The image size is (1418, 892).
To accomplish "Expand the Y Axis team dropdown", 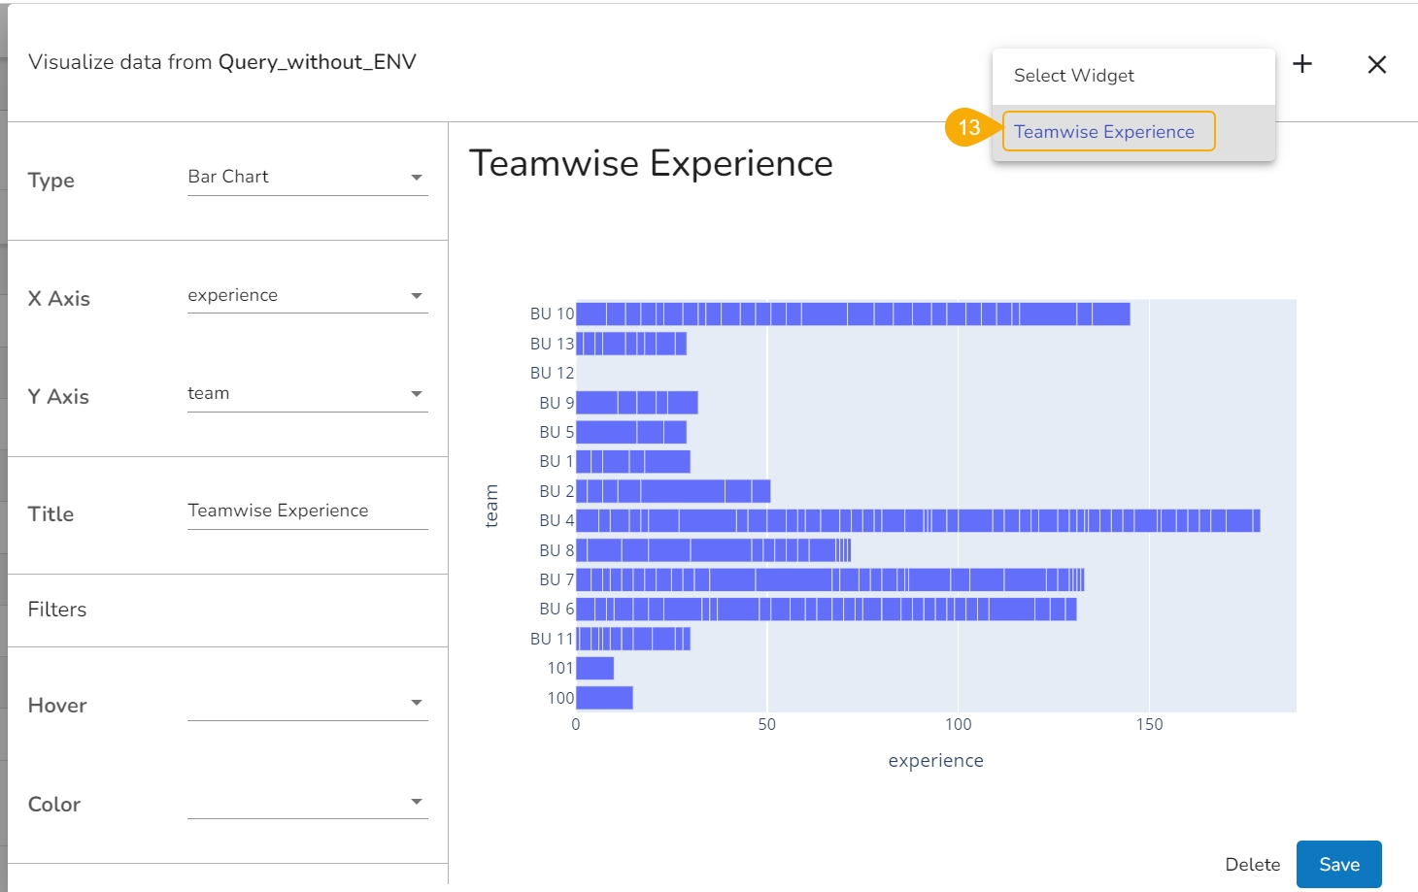I will (307, 394).
